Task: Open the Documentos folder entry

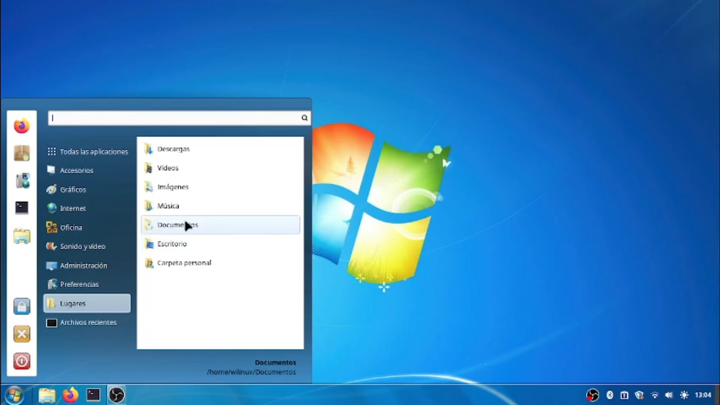Action: (x=220, y=225)
